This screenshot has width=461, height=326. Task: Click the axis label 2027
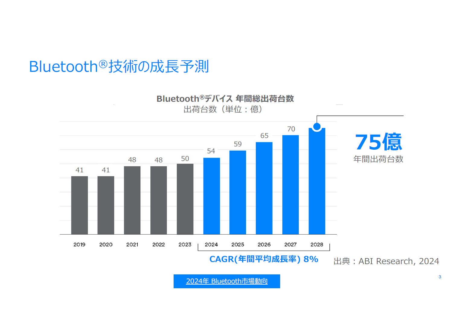290,245
